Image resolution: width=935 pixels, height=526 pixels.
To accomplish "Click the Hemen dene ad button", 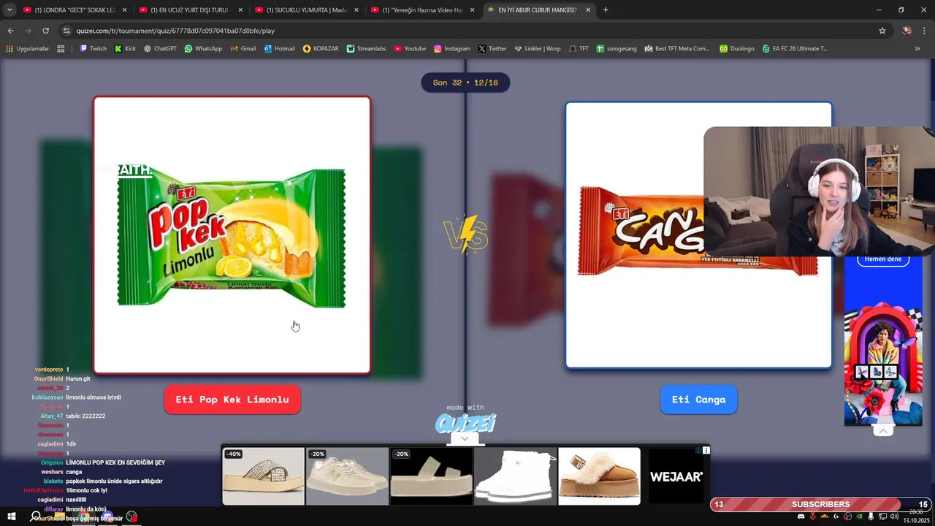I will pos(883,259).
